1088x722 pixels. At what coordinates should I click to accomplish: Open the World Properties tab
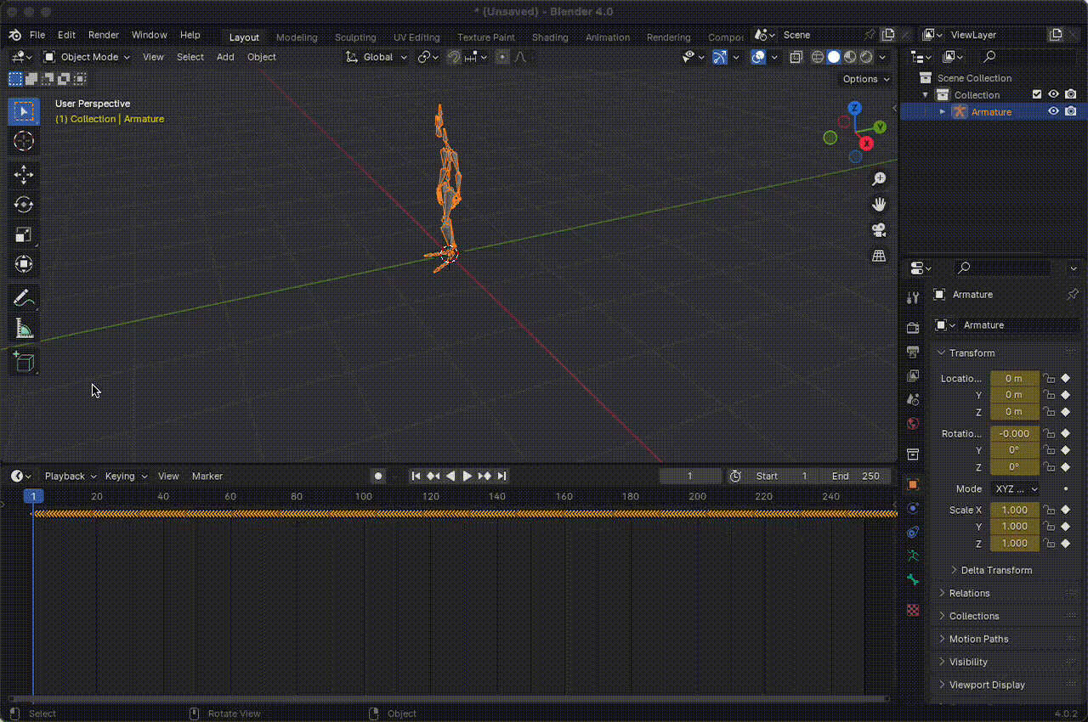point(912,423)
